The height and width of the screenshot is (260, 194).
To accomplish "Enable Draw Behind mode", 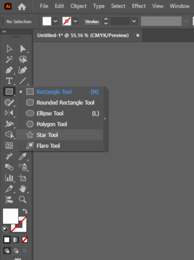I will (16, 251).
